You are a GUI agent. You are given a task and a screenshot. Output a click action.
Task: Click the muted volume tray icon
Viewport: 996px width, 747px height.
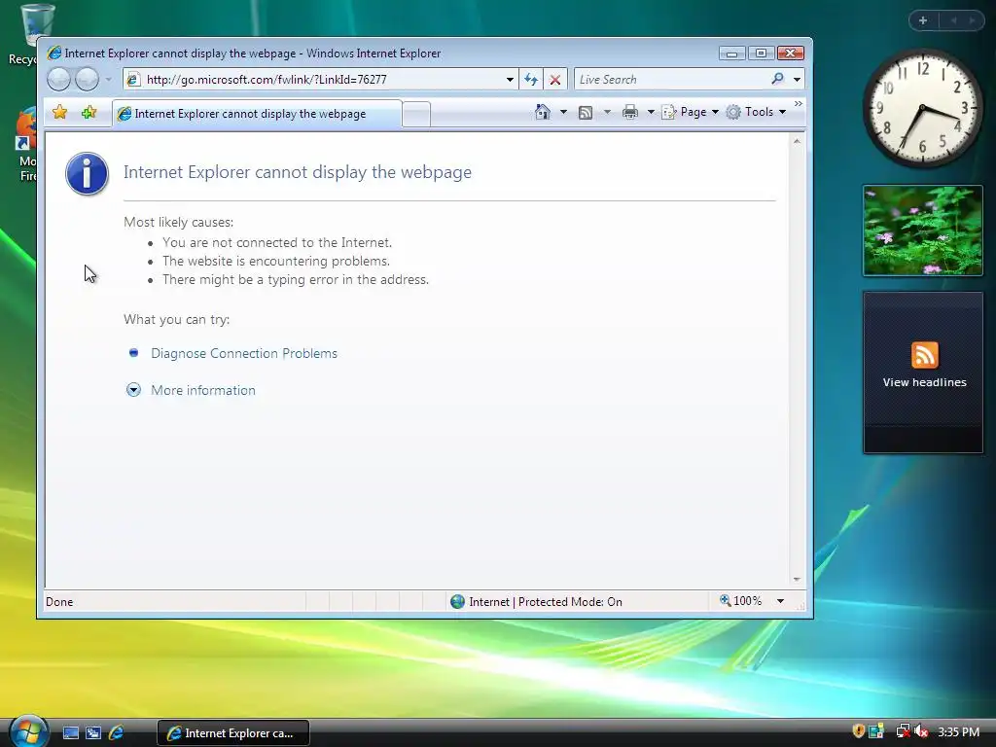[922, 731]
